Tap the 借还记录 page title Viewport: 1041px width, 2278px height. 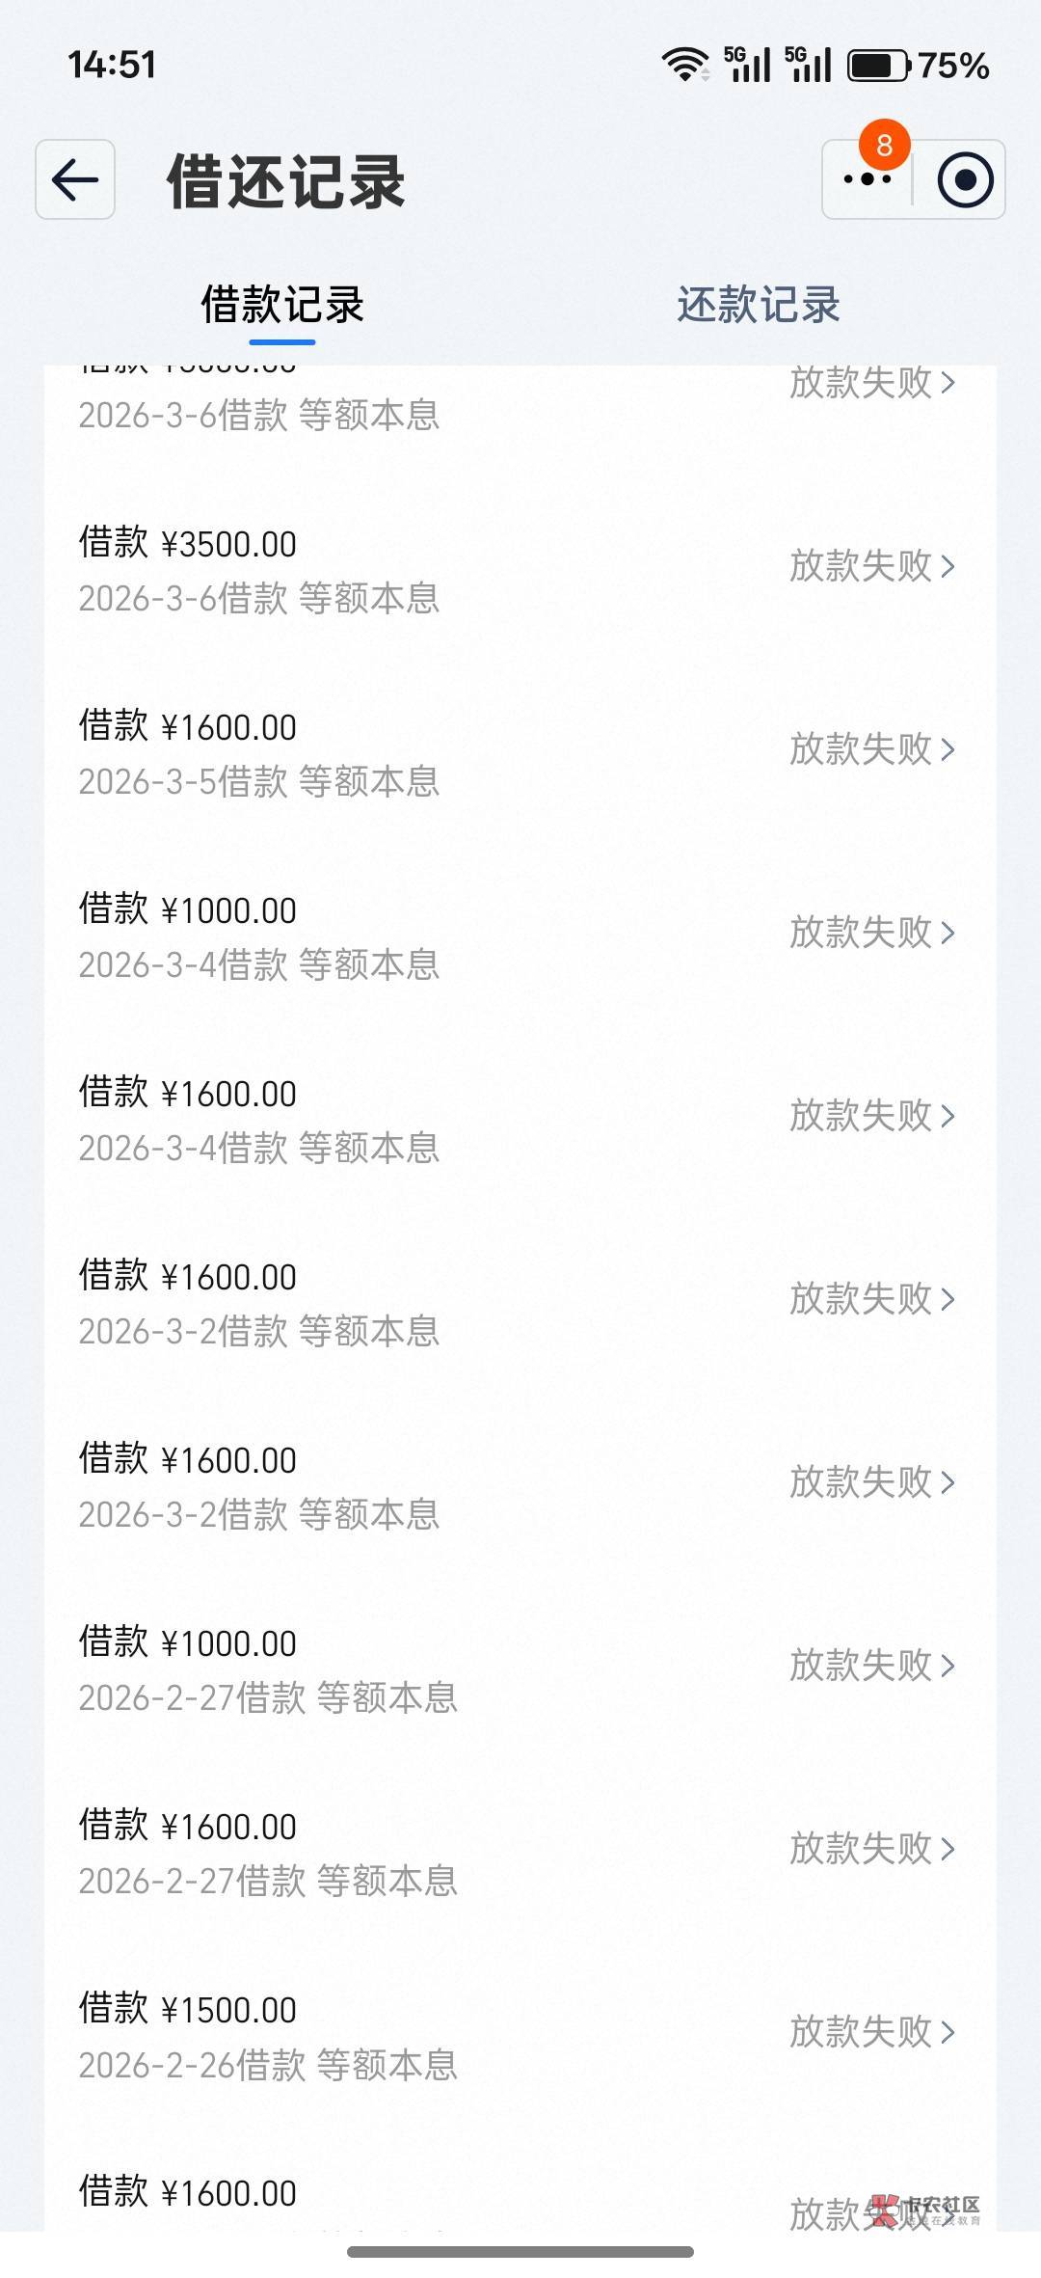click(x=286, y=181)
